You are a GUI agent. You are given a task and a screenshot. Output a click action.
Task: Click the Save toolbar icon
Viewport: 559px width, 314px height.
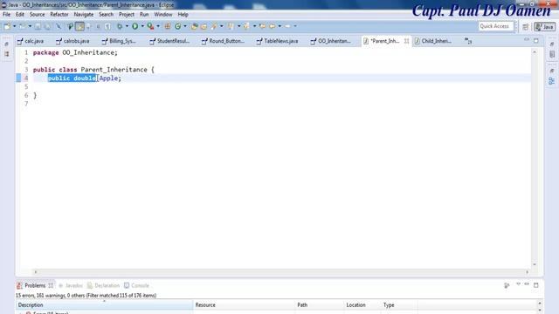[38, 26]
